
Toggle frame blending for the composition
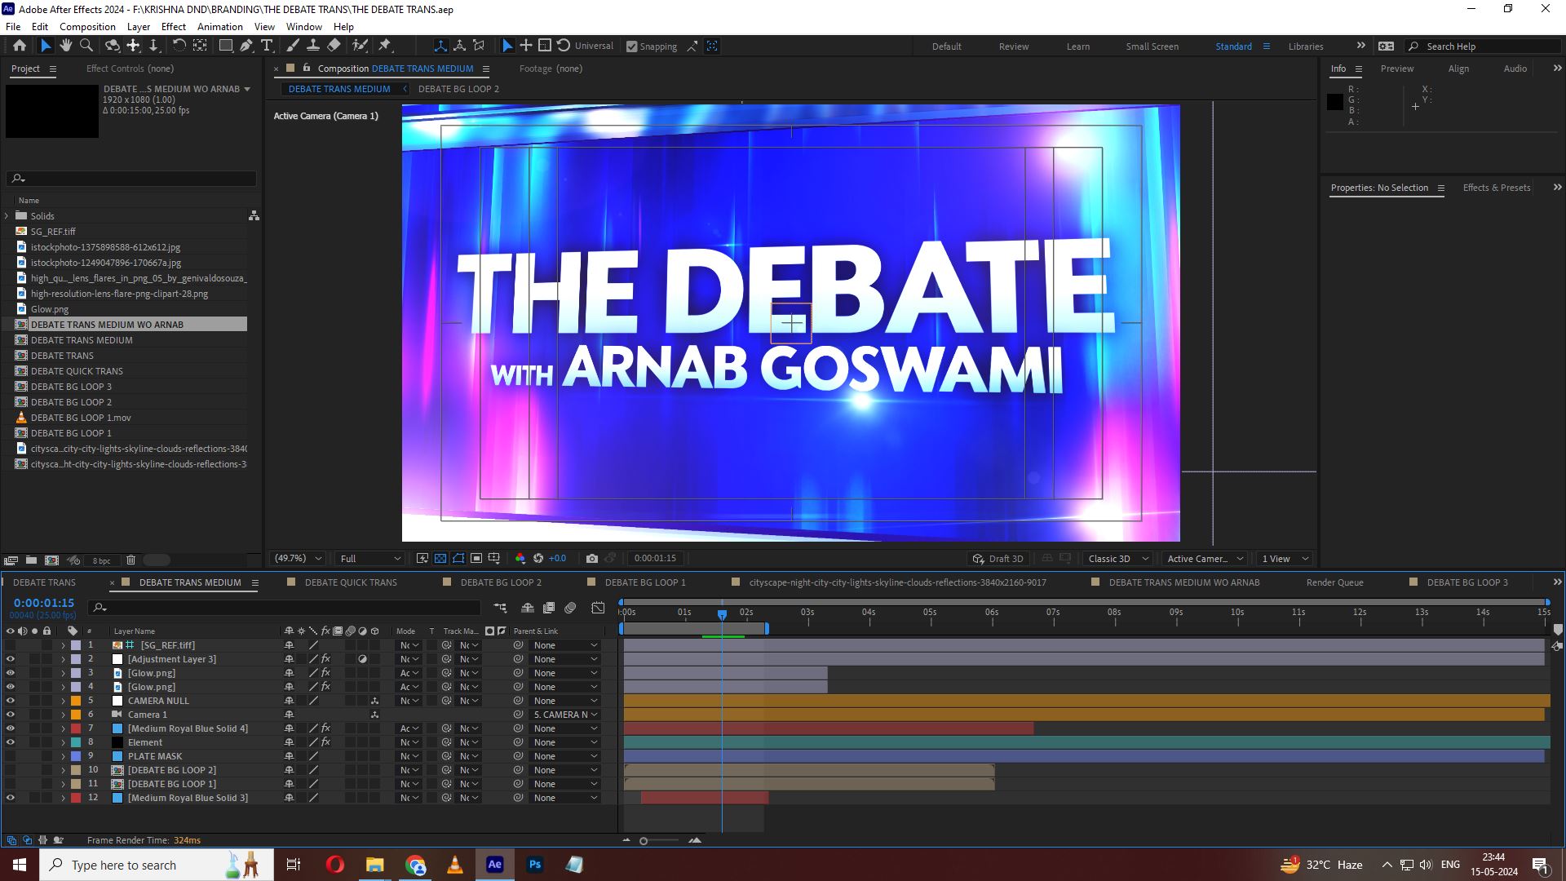tap(549, 608)
